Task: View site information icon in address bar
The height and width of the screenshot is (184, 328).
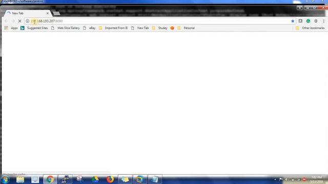Action: 27,21
